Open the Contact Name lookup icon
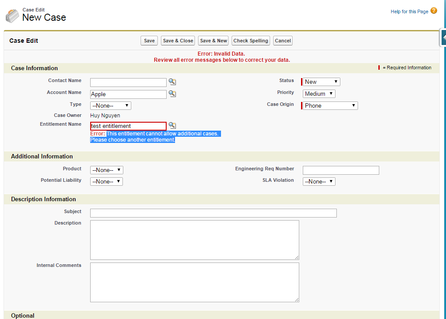The width and height of the screenshot is (446, 319). point(172,82)
